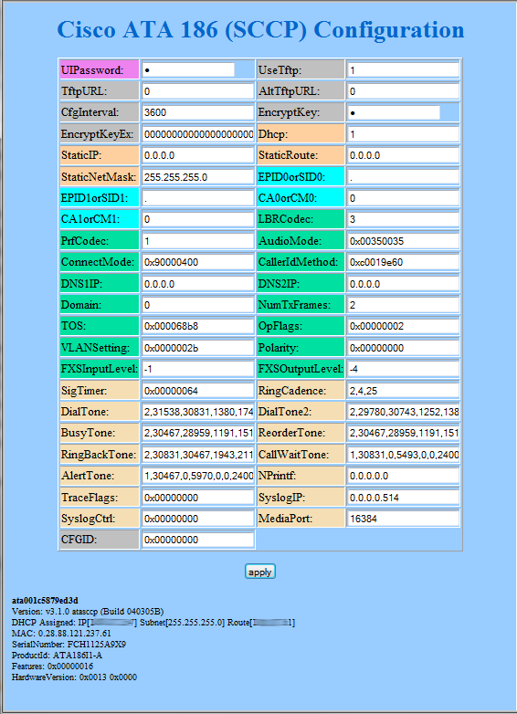Edit the CfgInterval field showing 3600
The width and height of the screenshot is (517, 714).
click(x=197, y=112)
